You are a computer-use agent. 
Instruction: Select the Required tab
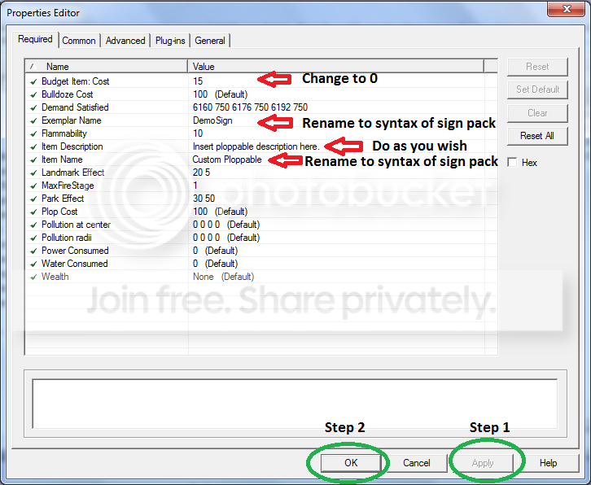[36, 39]
